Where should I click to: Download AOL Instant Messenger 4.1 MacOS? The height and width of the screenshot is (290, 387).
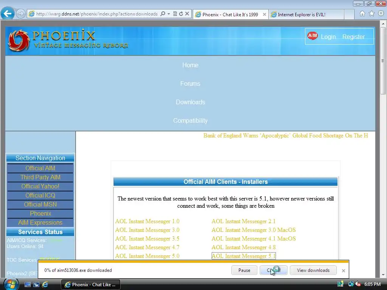click(254, 239)
